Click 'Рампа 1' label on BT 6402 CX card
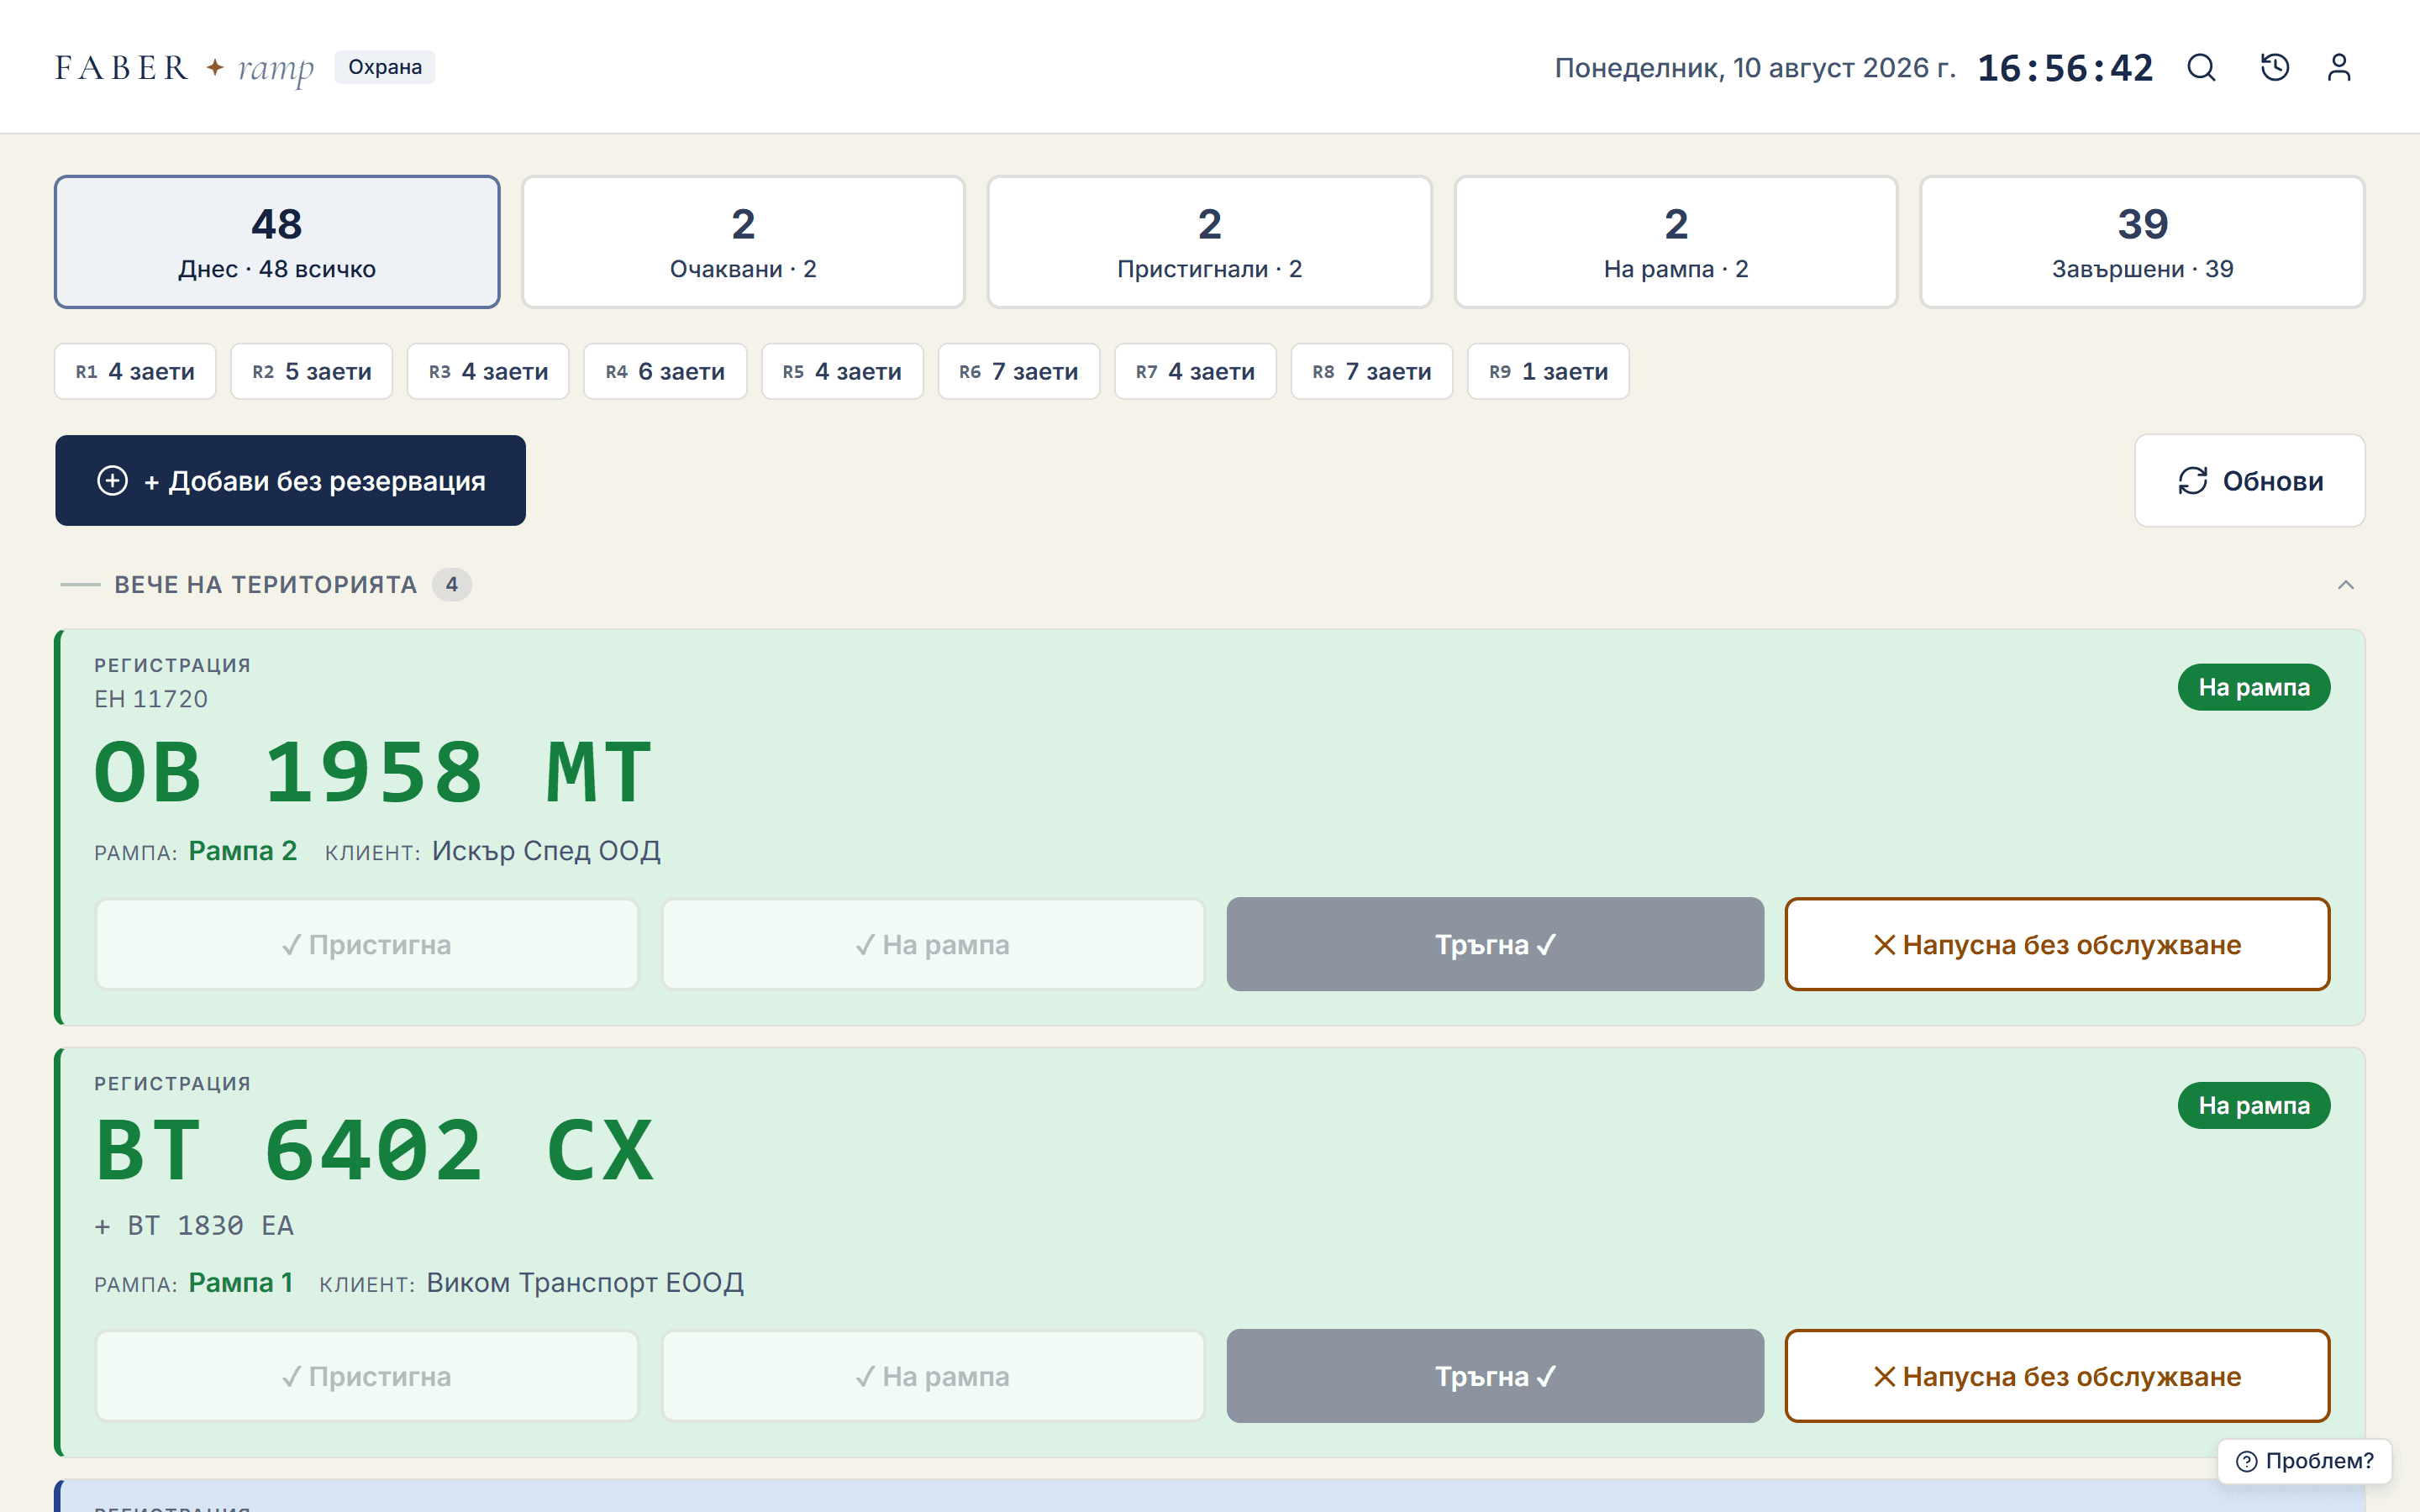 click(x=241, y=1283)
